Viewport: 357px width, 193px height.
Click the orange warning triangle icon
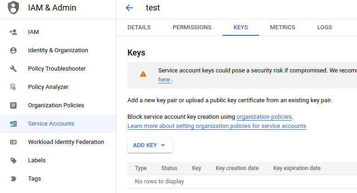(143, 74)
